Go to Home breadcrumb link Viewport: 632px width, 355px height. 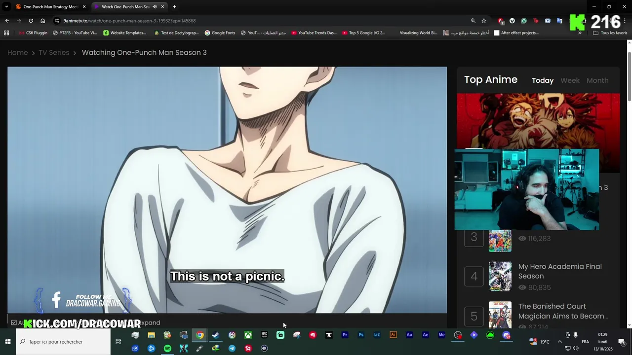(x=17, y=53)
